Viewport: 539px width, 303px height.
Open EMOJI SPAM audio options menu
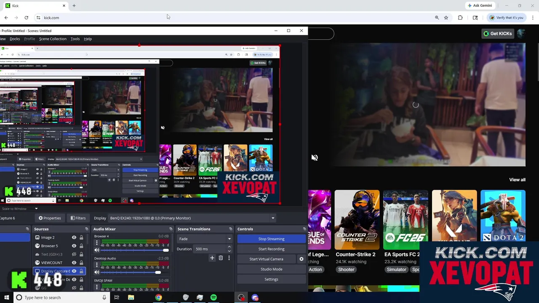97,287
